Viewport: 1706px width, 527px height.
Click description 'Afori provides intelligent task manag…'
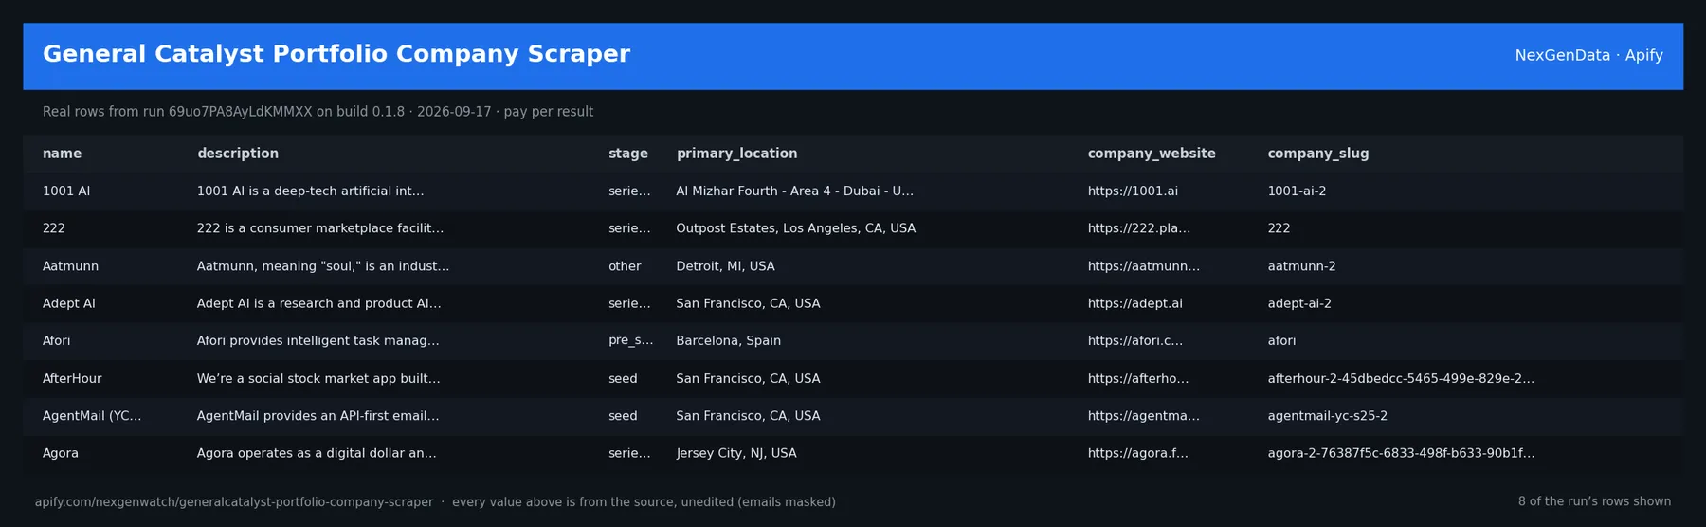pos(318,341)
